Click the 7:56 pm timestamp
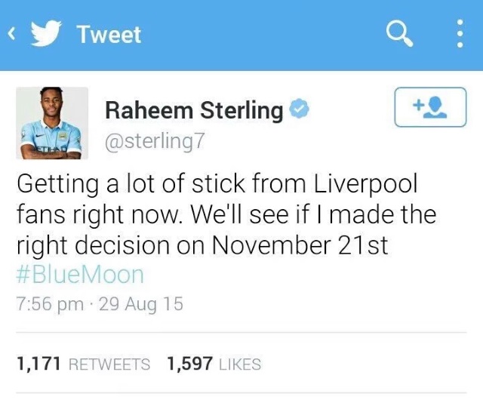Viewport: 483px width, 409px height. click(50, 304)
